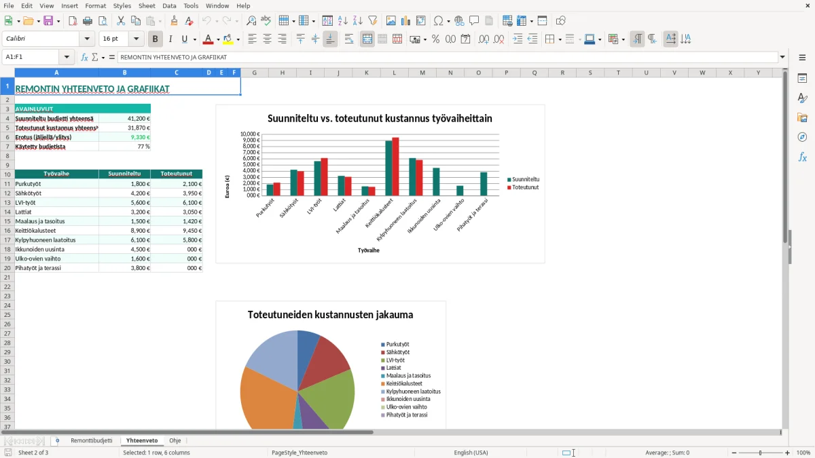Click 100% zoom level
This screenshot has width=815, height=458.
(803, 453)
